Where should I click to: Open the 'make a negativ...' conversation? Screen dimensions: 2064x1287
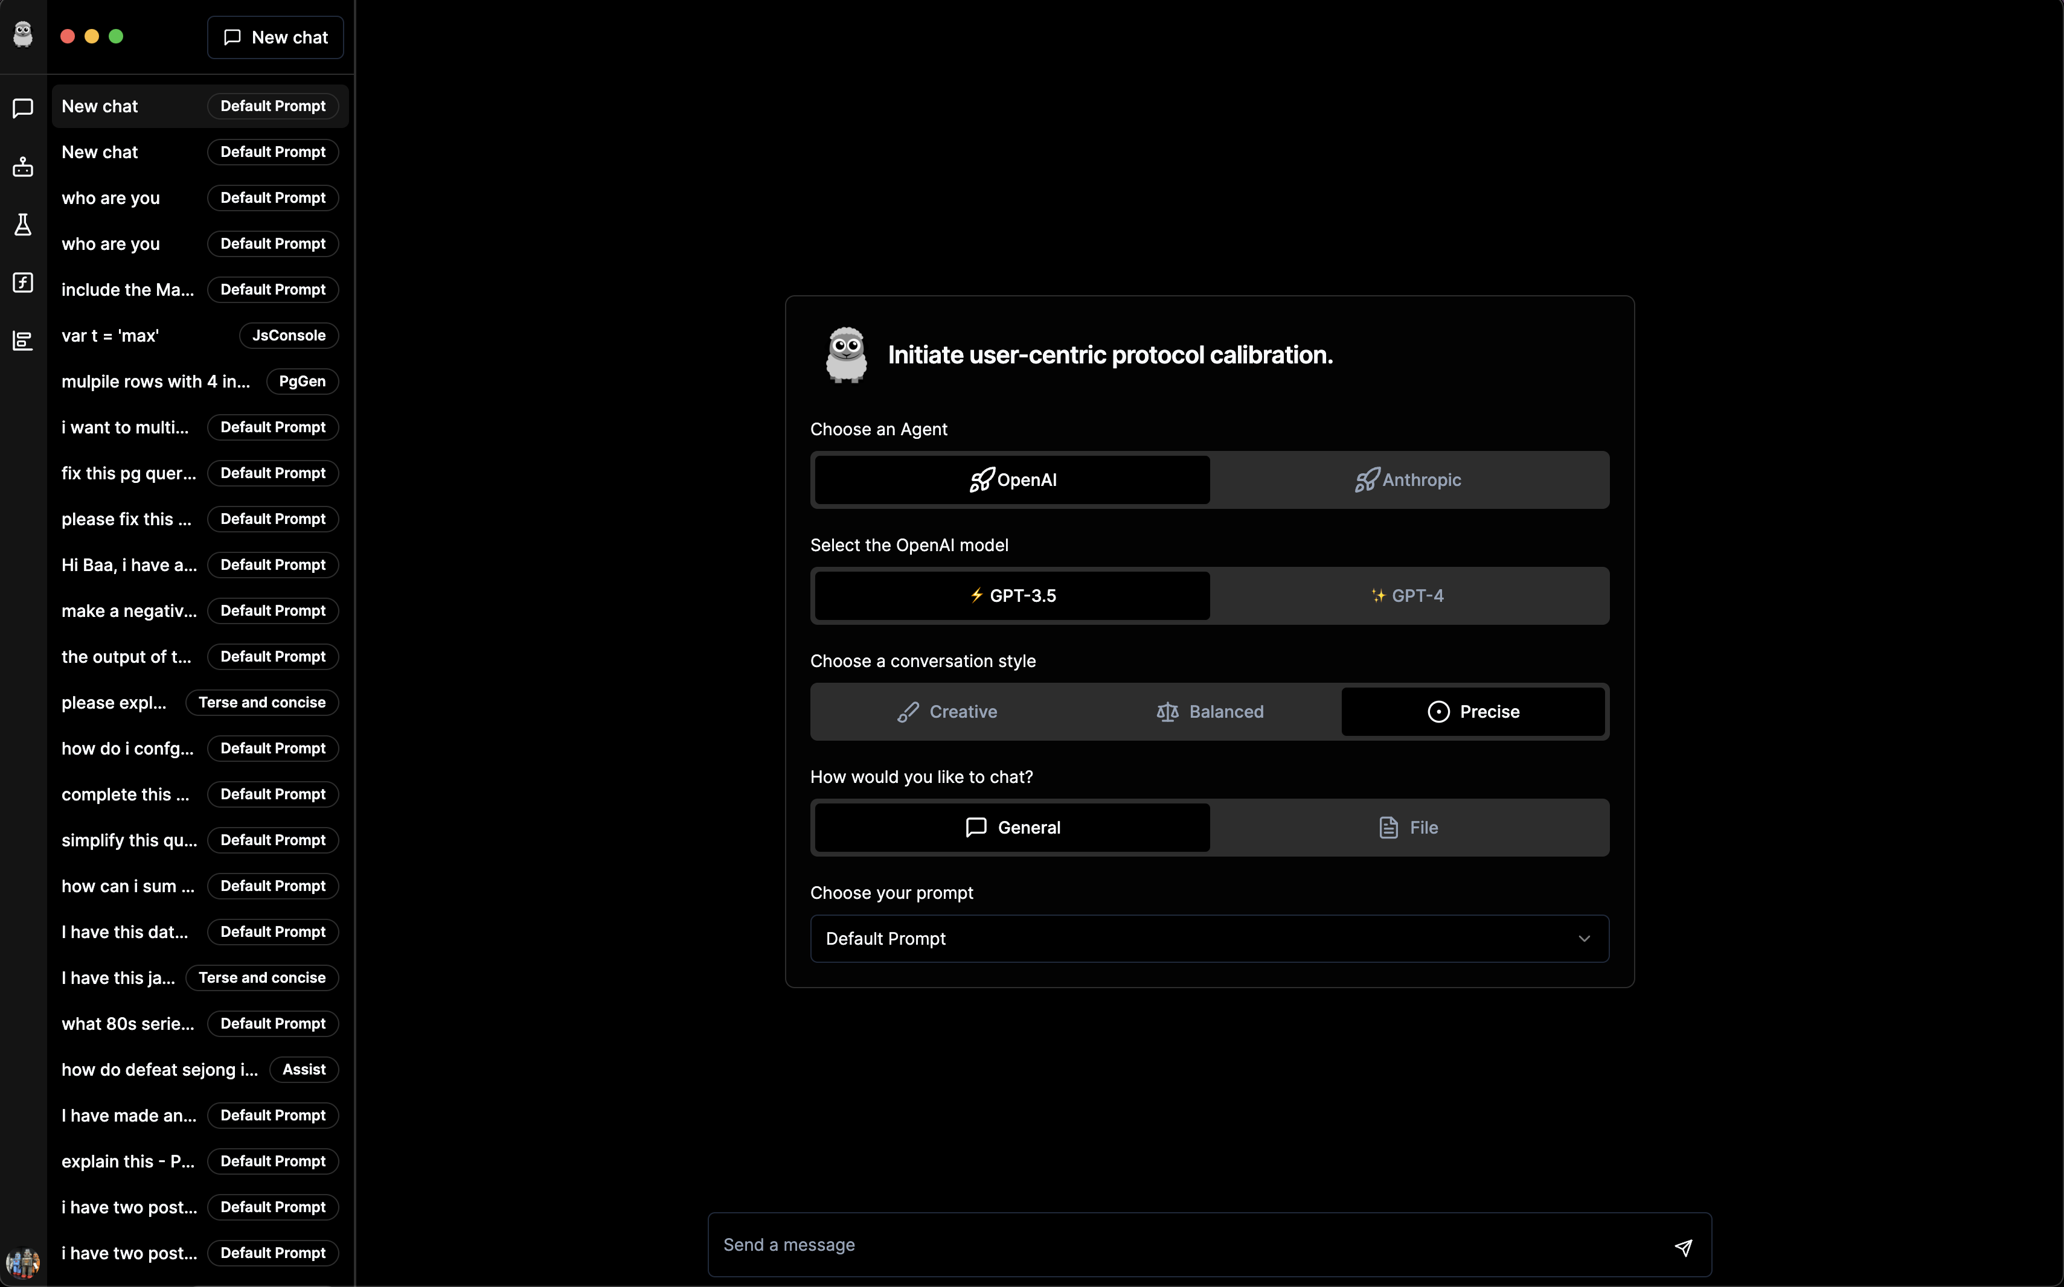(200, 611)
